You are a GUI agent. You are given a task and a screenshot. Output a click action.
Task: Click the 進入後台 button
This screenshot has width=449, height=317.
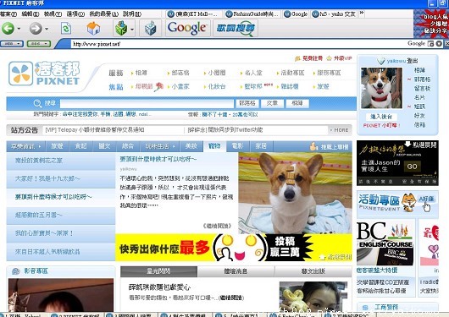click(381, 117)
